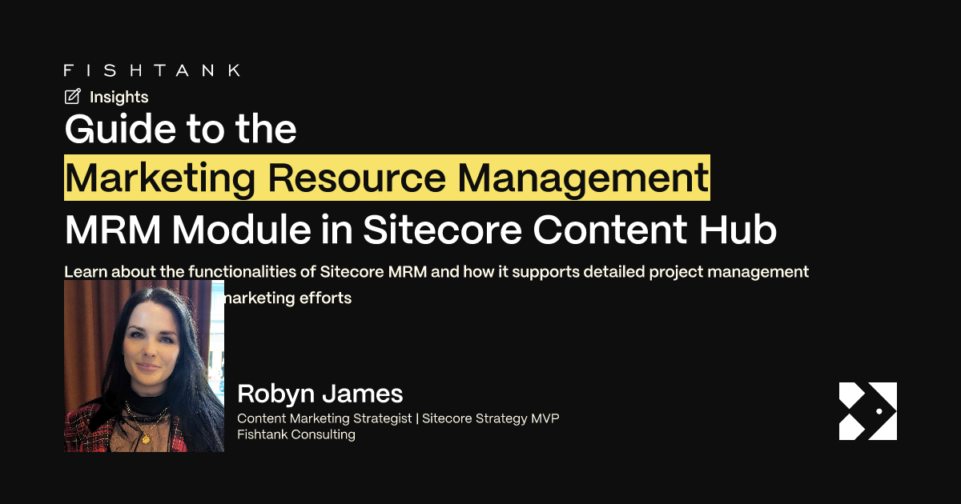Click the subtitle about Sitecore MRM functionalities
The image size is (961, 504).
(437, 271)
